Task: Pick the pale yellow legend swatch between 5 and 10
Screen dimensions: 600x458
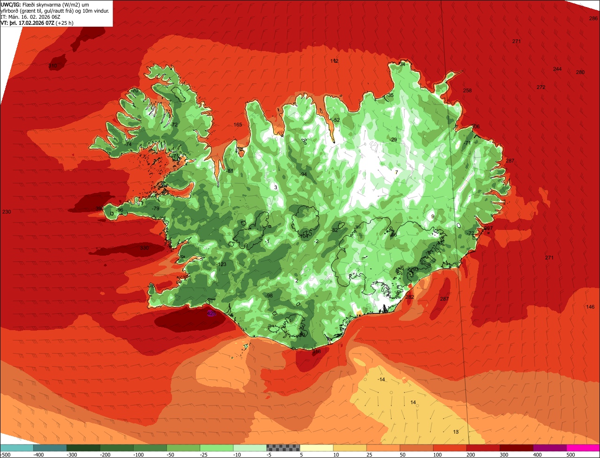Action: pos(316,448)
